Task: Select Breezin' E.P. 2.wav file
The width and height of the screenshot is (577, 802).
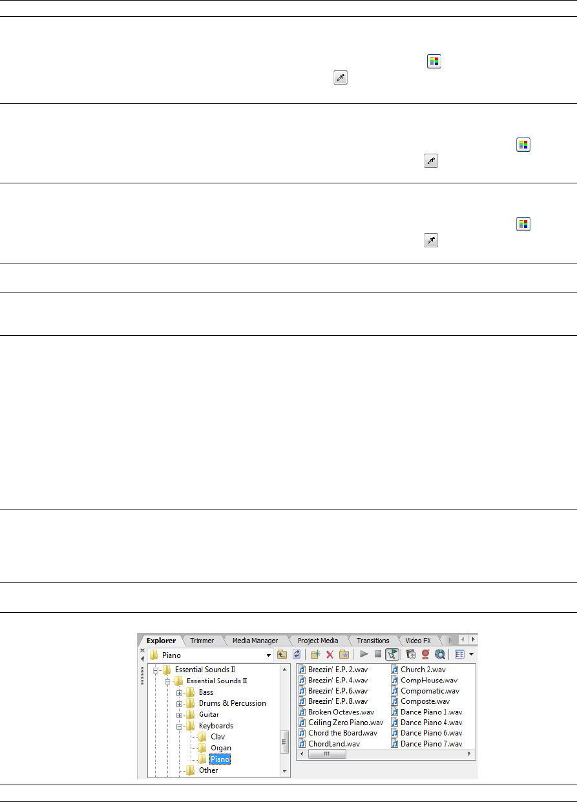Action: click(x=333, y=670)
